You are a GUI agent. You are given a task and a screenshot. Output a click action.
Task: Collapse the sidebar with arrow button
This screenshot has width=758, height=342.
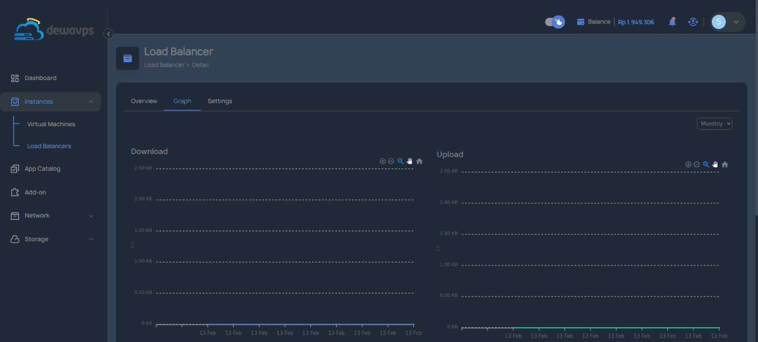[x=108, y=34]
